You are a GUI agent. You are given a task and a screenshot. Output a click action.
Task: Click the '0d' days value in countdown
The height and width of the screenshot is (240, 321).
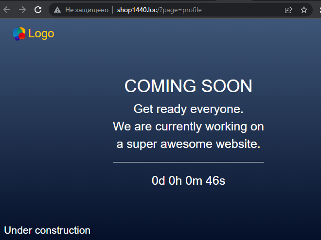(x=159, y=181)
